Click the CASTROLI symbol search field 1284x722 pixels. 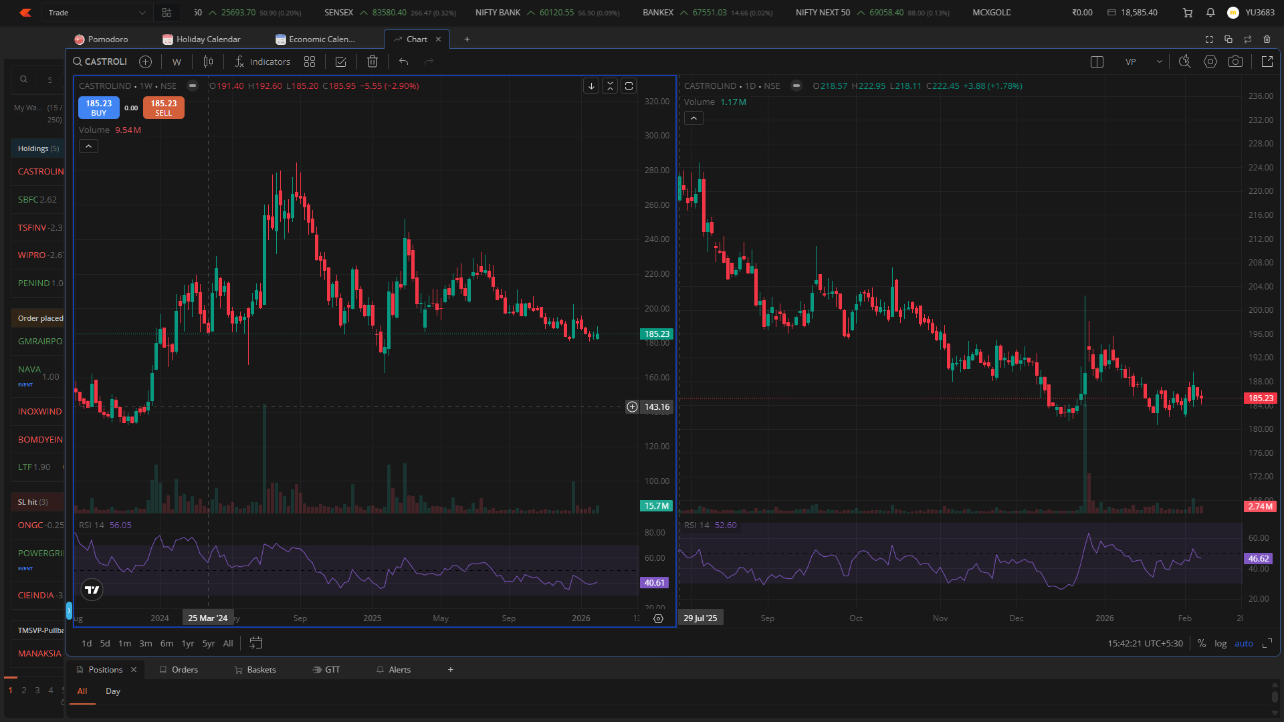(x=100, y=62)
